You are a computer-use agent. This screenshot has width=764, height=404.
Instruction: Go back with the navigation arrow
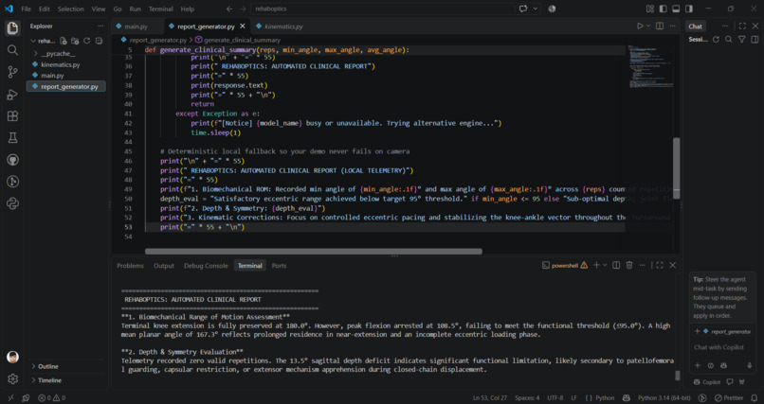(230, 9)
